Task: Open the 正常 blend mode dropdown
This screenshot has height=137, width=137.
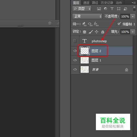Action: click(x=87, y=16)
